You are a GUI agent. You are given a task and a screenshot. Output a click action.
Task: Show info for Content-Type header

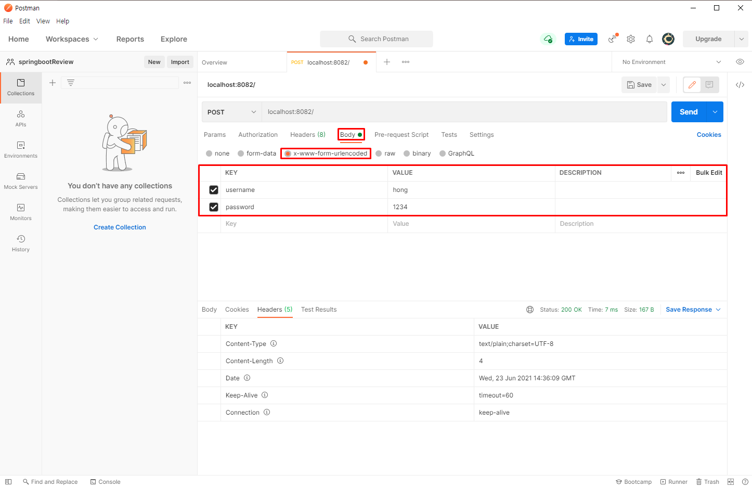tap(274, 343)
